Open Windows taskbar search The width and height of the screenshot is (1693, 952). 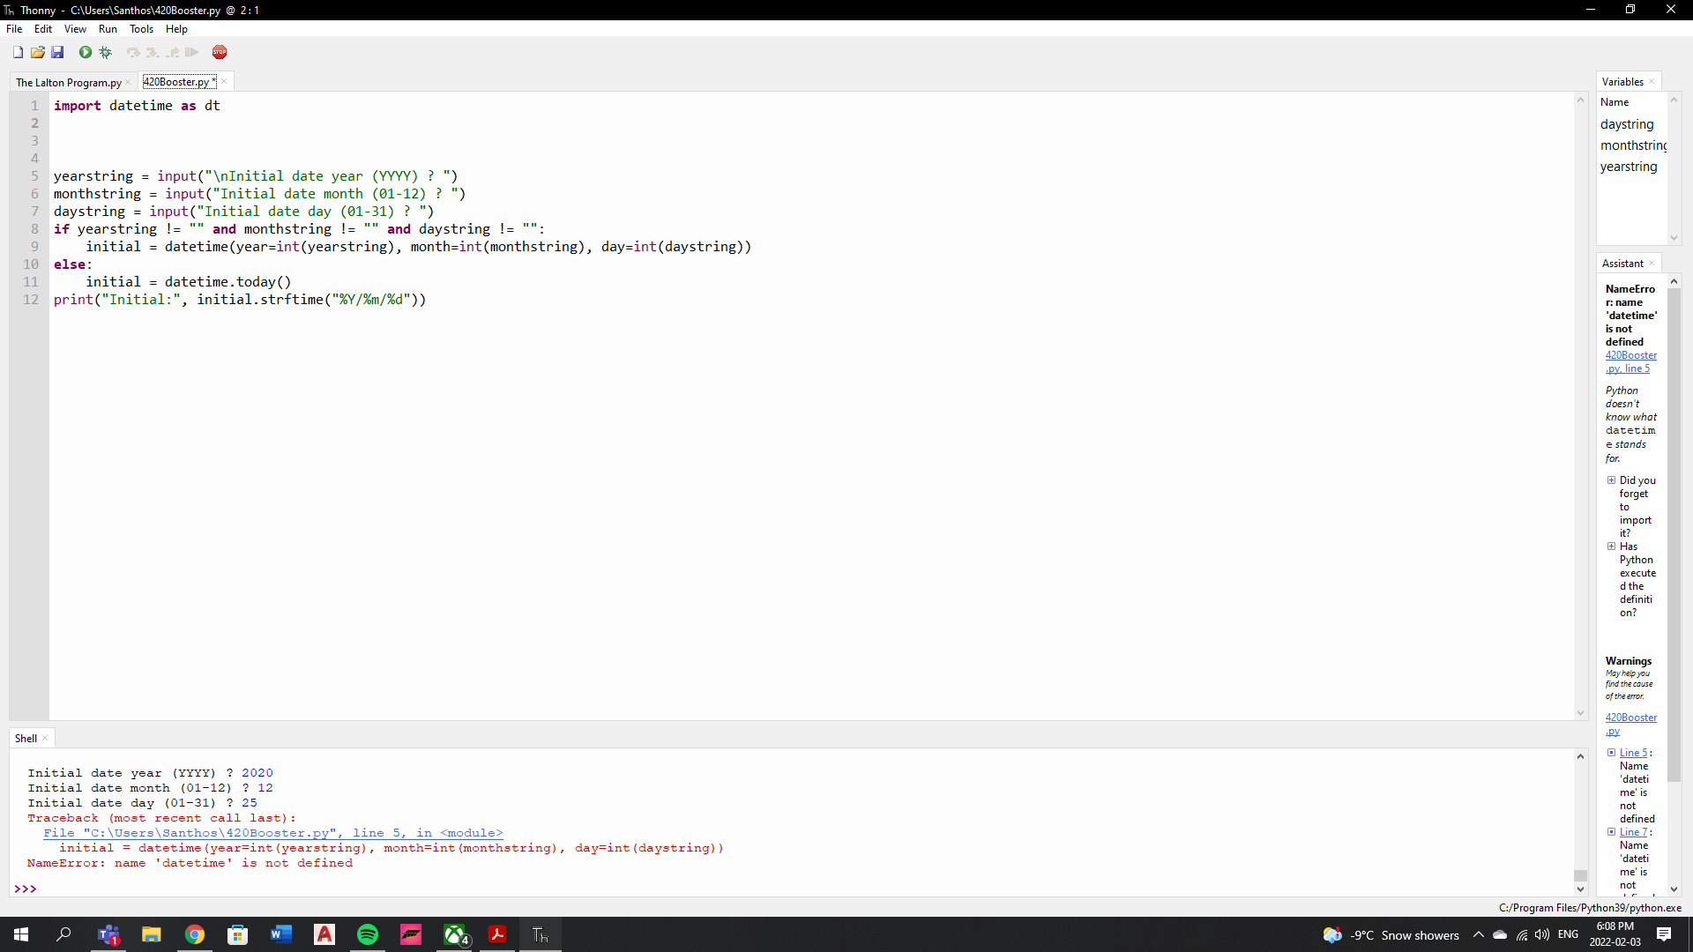(63, 934)
